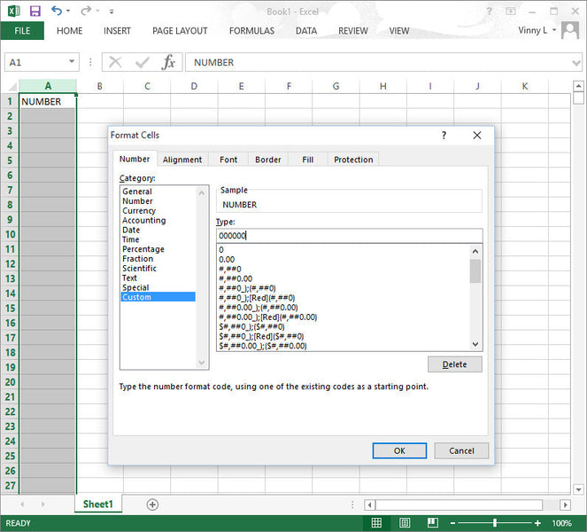Image resolution: width=587 pixels, height=532 pixels.
Task: Open the Border tab in Format Cells
Action: (x=267, y=160)
